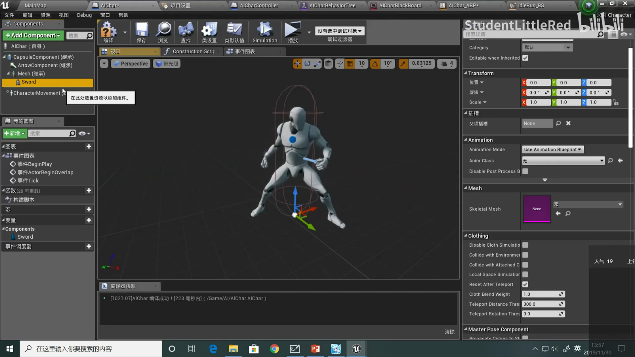The width and height of the screenshot is (635, 357).
Task: Clear the parent socket with X icon
Action: [x=568, y=123]
